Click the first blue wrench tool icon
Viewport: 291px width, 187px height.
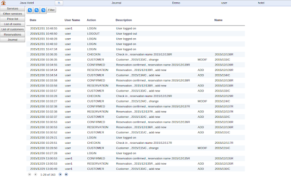pos(30,10)
